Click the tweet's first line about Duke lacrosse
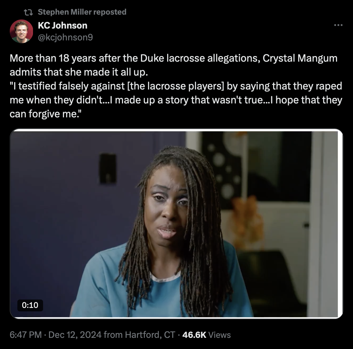 (174, 58)
